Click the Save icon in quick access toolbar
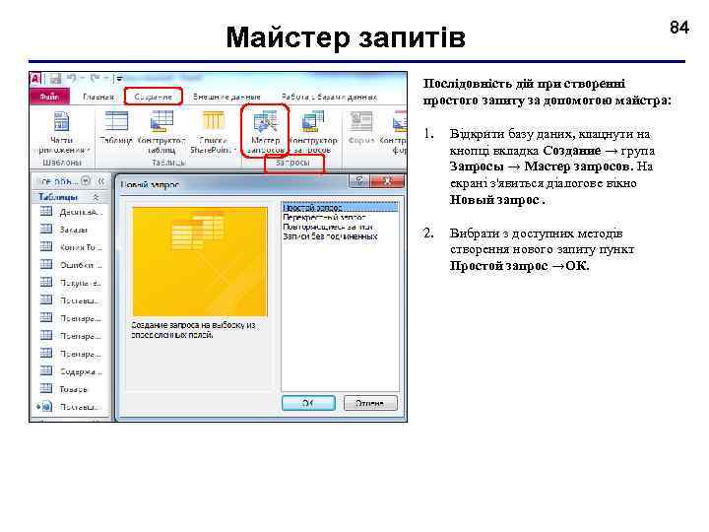The height and width of the screenshot is (532, 709). coord(55,79)
